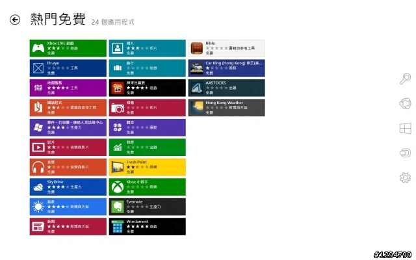Open the black game tile rated 4.5 stars

[x=148, y=88]
